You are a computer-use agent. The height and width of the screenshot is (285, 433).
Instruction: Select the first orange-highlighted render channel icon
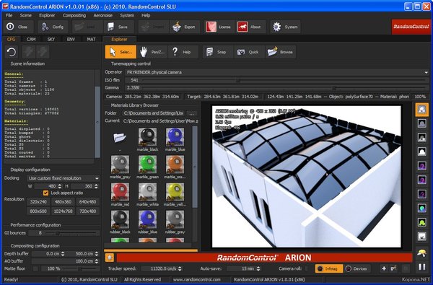pos(421,110)
